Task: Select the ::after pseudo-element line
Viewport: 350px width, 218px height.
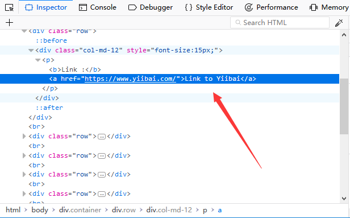Action: coord(49,108)
